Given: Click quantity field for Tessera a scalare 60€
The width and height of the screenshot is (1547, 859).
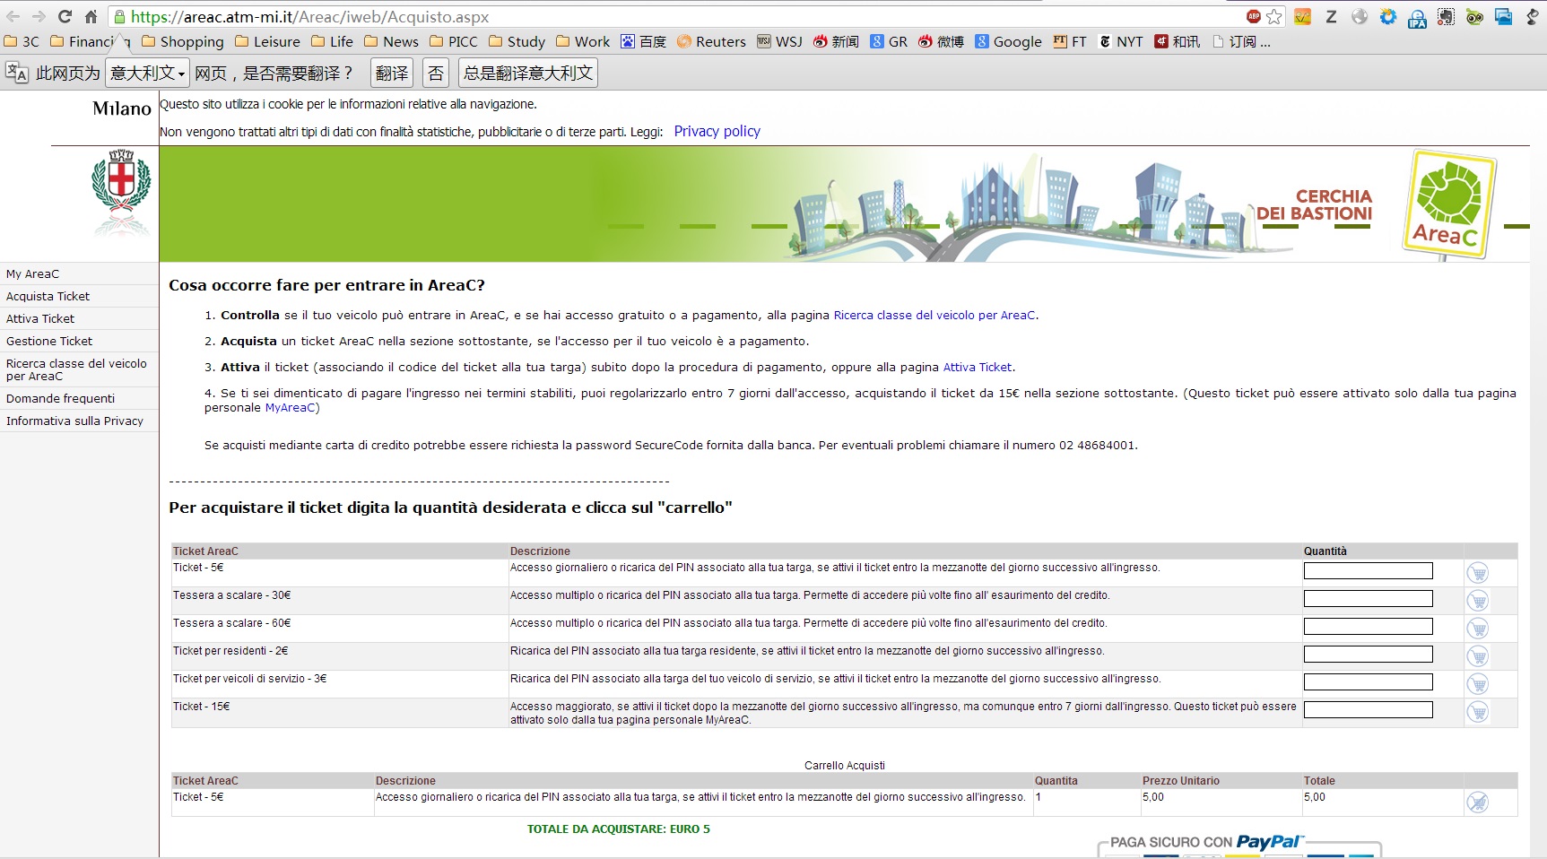Looking at the screenshot, I should 1368,626.
